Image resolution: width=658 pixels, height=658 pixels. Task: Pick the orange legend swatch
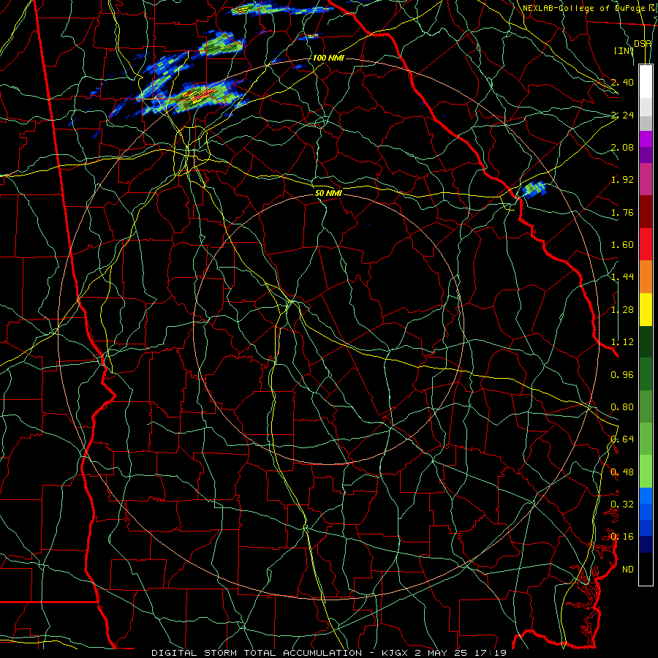click(646, 277)
